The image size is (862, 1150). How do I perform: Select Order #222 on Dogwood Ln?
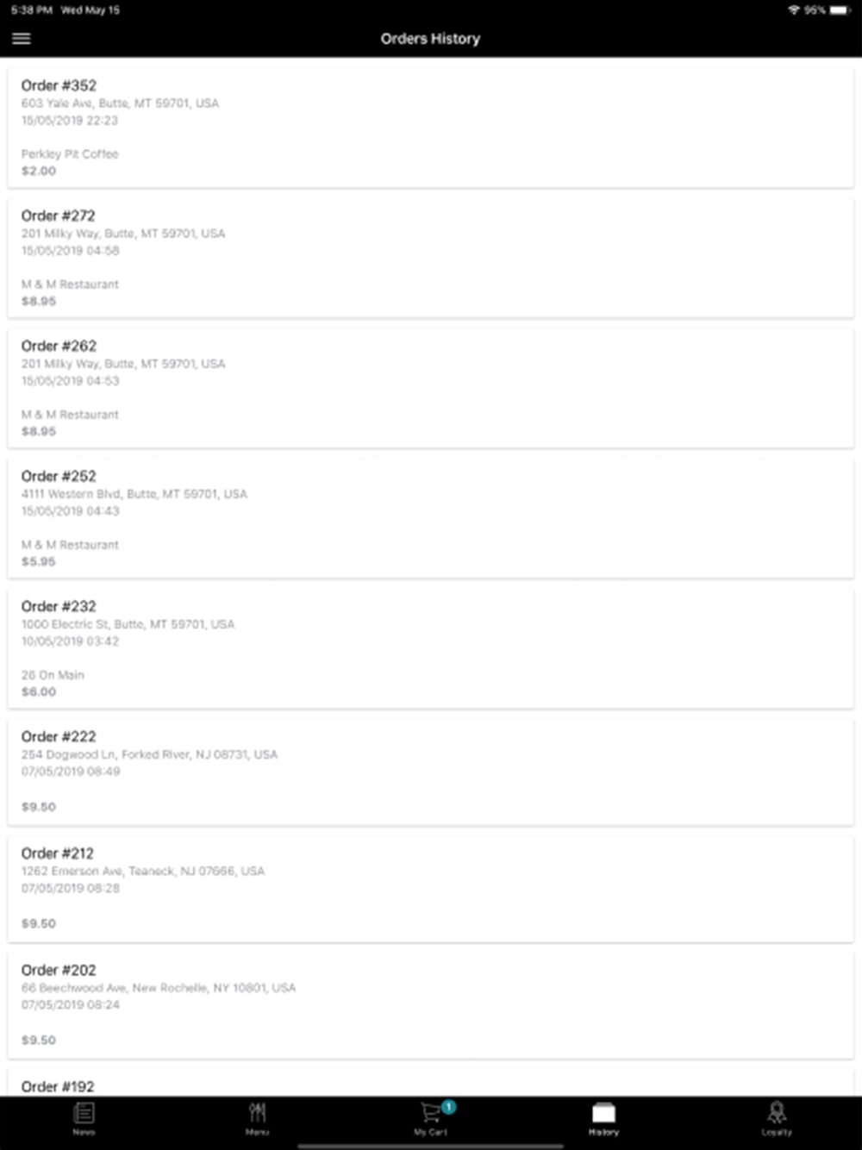(x=430, y=771)
